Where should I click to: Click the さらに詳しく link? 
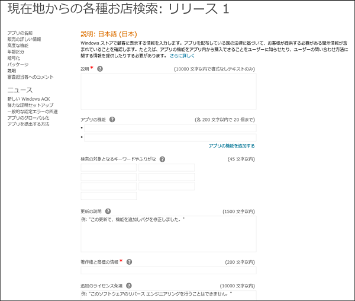click(182, 56)
